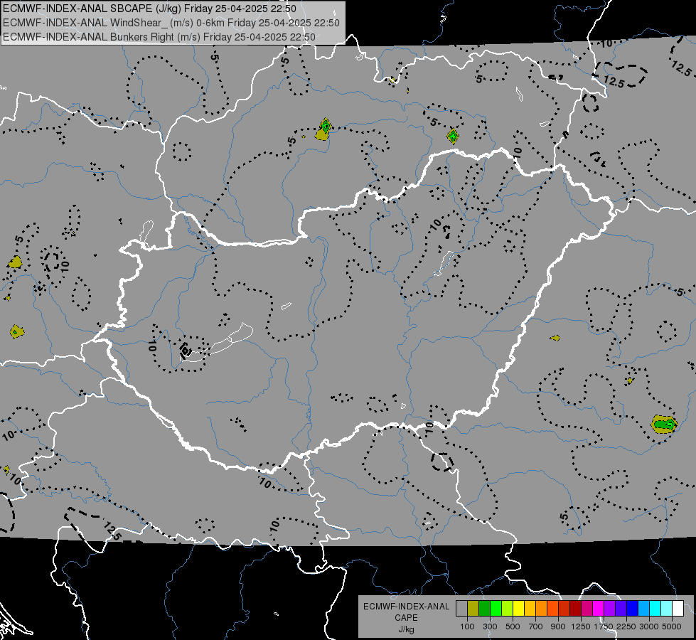Select the sky blue swatch before 3000
The image size is (696, 640).
click(644, 609)
